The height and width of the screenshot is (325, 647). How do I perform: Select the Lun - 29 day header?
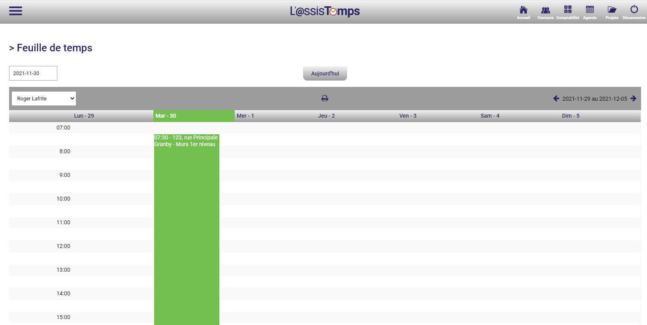tap(84, 116)
